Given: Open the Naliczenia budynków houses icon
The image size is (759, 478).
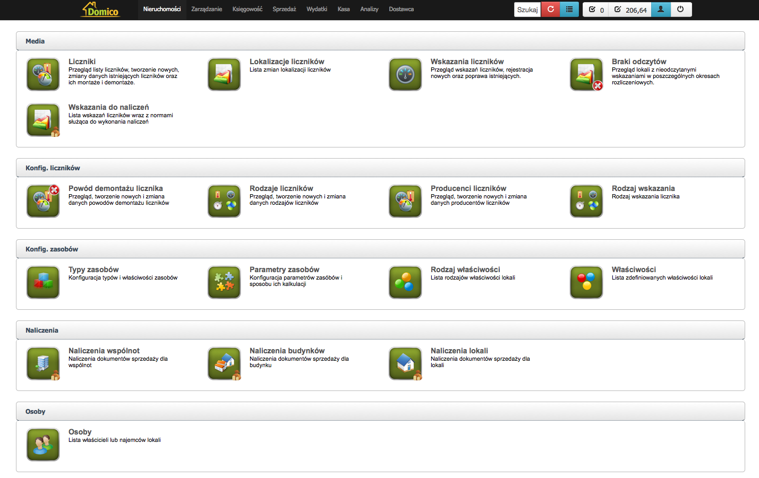Looking at the screenshot, I should (x=224, y=363).
